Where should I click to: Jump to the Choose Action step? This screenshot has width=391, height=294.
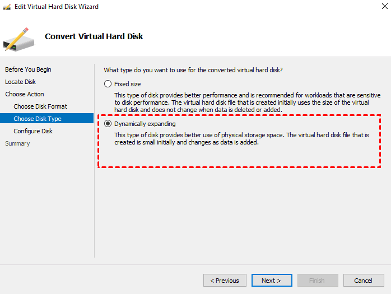tap(25, 94)
